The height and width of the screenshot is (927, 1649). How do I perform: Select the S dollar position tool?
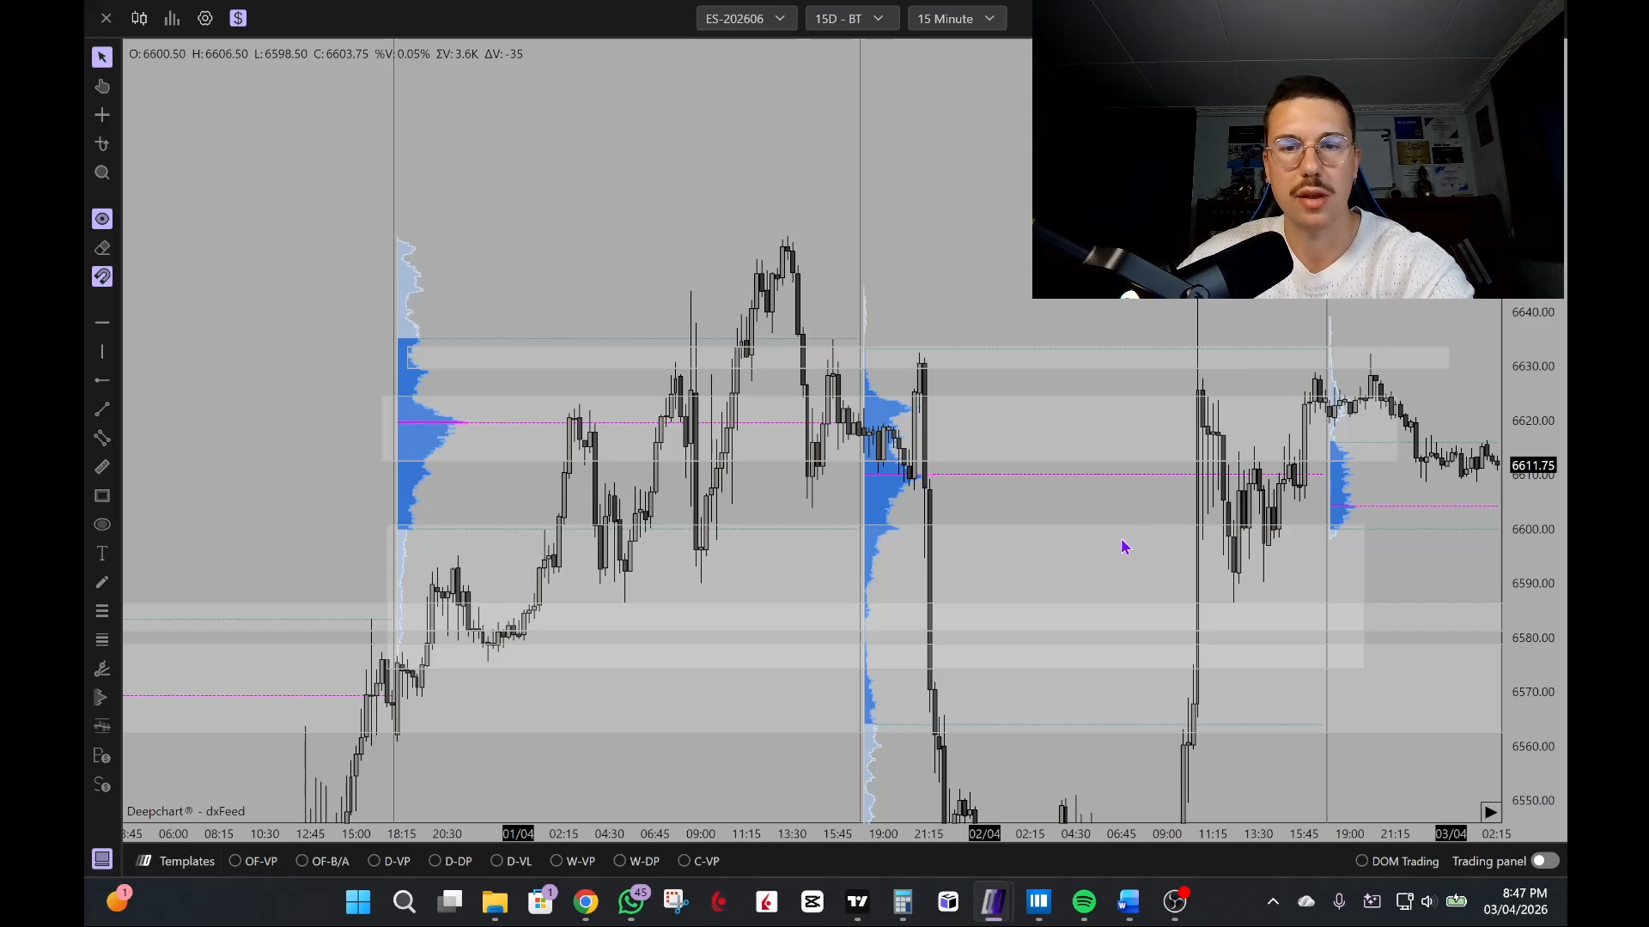pos(102,785)
